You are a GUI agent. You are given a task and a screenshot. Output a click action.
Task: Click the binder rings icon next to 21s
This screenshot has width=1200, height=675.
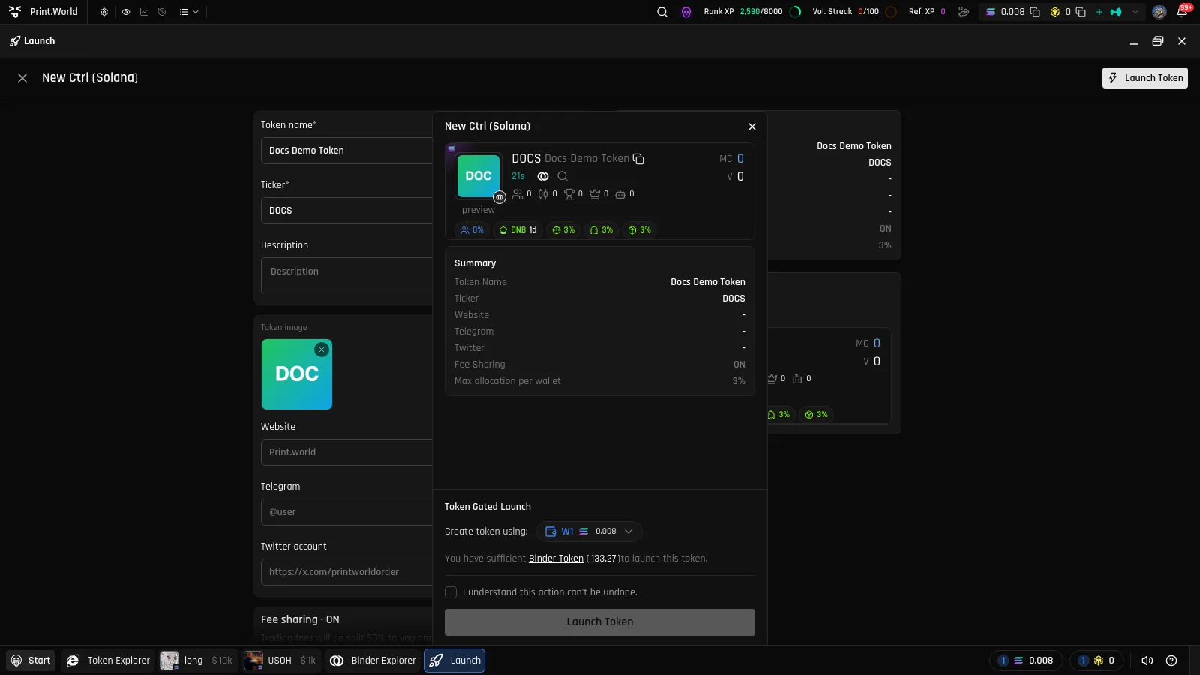[x=543, y=176]
